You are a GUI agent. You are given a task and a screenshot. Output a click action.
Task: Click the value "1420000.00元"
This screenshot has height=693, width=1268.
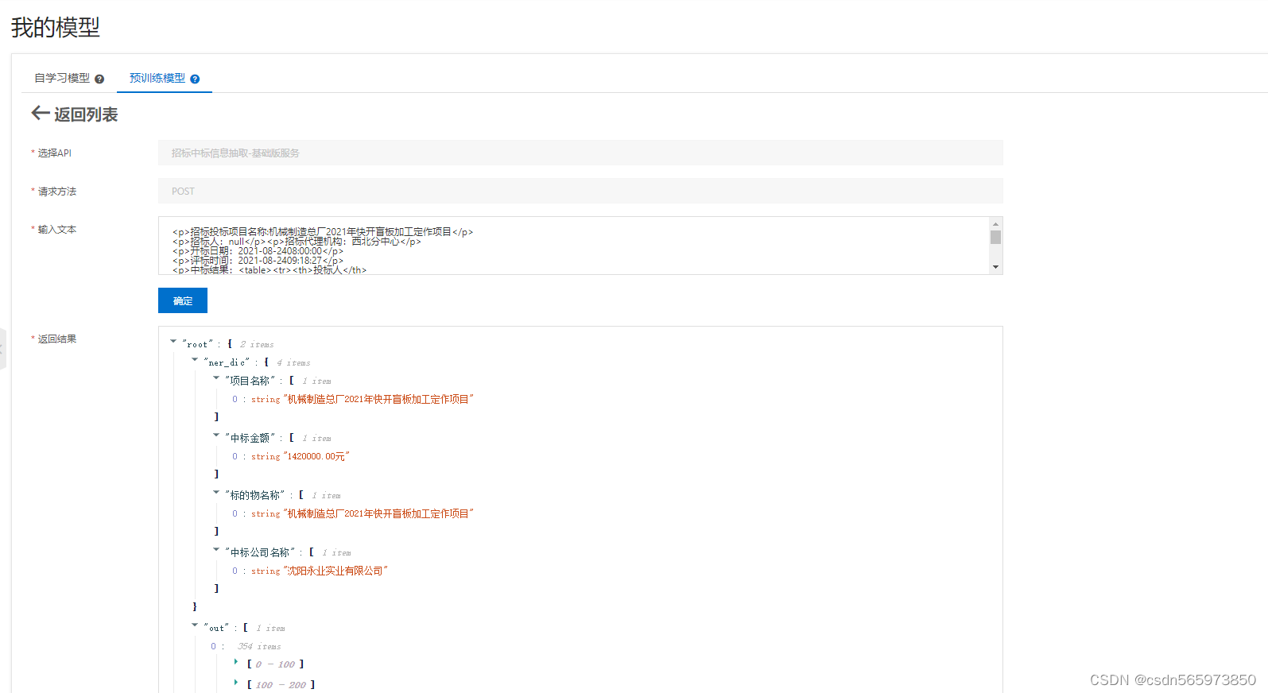click(x=316, y=457)
